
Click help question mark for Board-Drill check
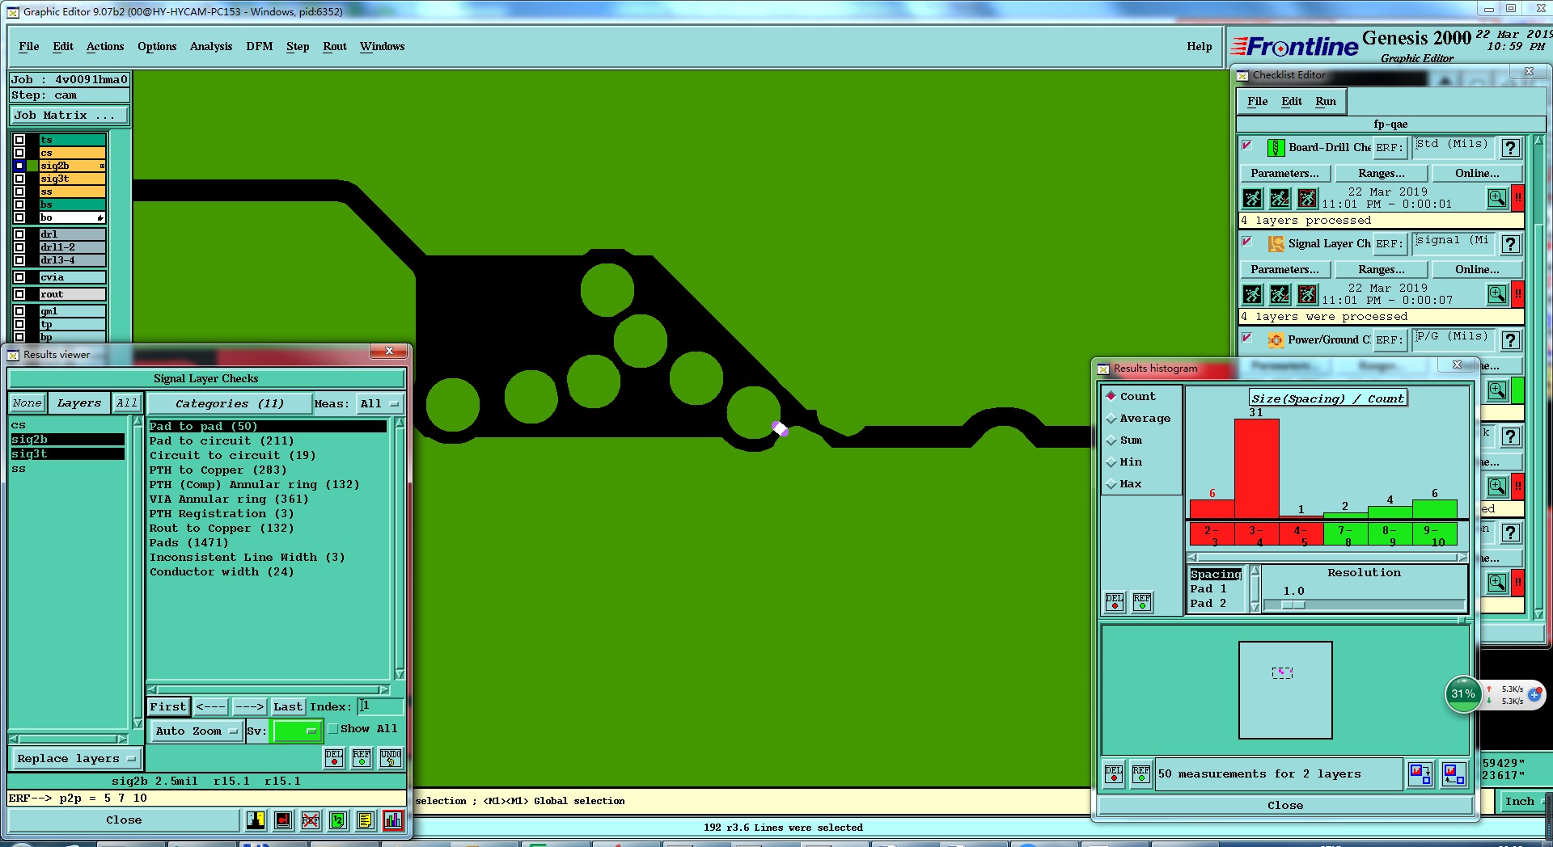(1510, 148)
